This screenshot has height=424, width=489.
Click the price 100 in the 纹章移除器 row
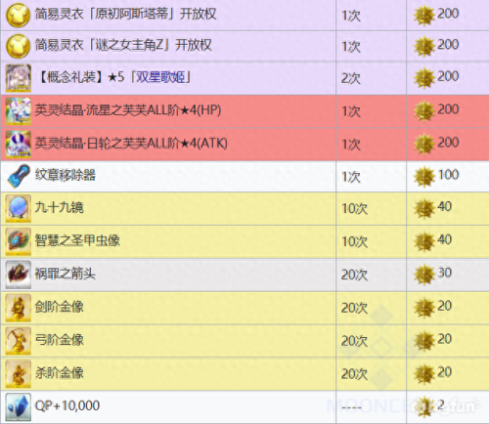pos(449,175)
